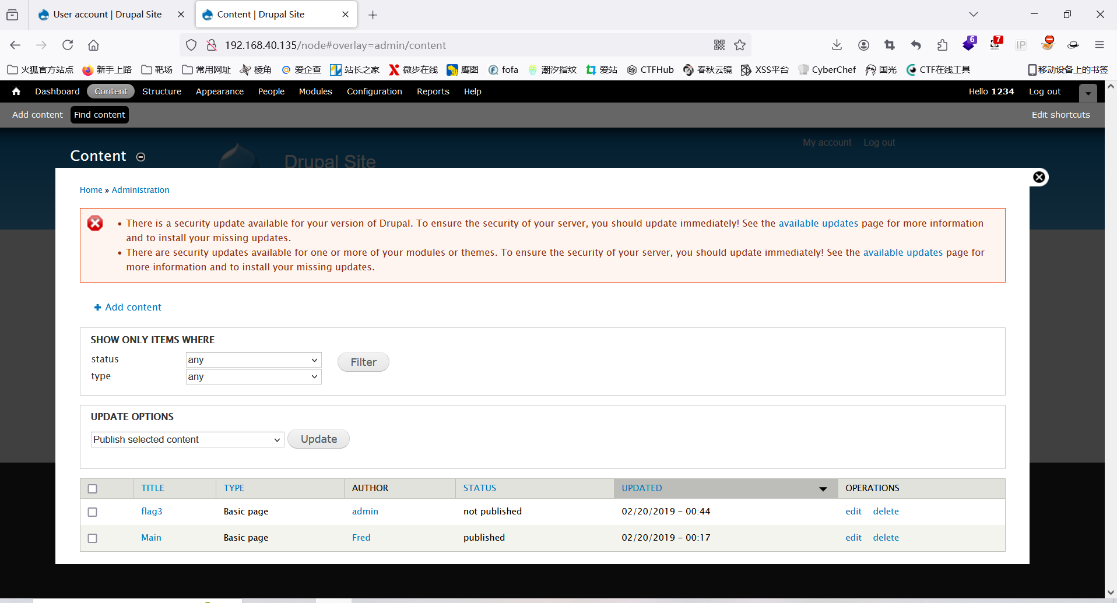The height and width of the screenshot is (603, 1117).
Task: Open the Modules admin menu
Action: [x=315, y=91]
